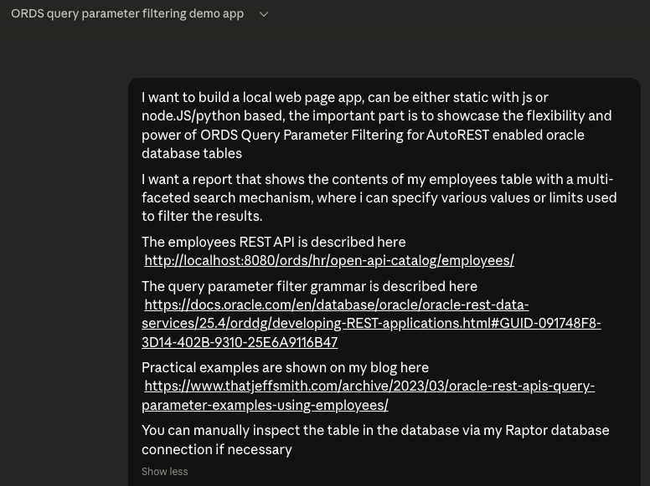Click the text "The query parameter filter grammar is described here"
Screen dimensions: 650x486
309,286
